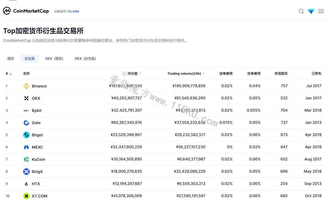Click OKX volume ¥81,540,936,290

(x=190, y=98)
